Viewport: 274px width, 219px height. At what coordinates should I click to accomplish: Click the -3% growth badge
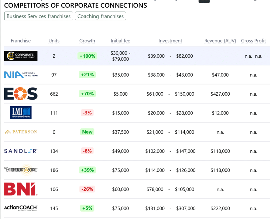[87, 113]
